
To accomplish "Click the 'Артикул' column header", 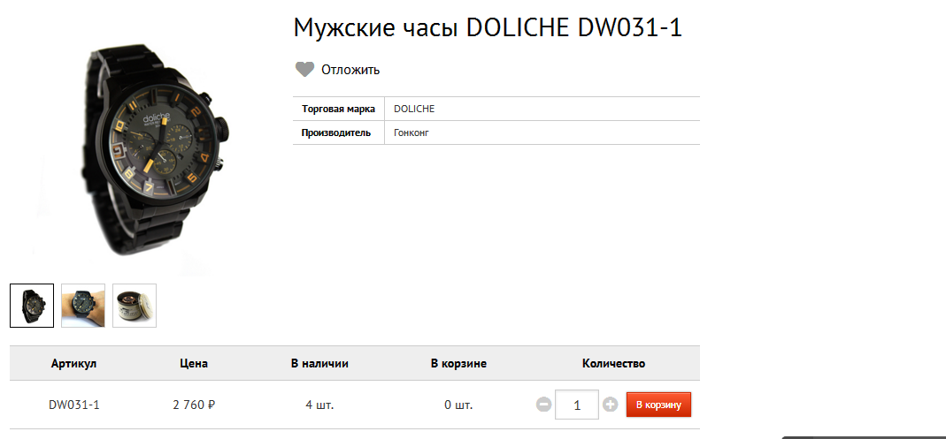I will [73, 364].
